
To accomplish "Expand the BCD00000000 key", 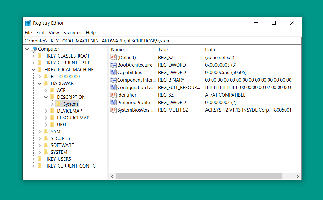I will (x=40, y=77).
